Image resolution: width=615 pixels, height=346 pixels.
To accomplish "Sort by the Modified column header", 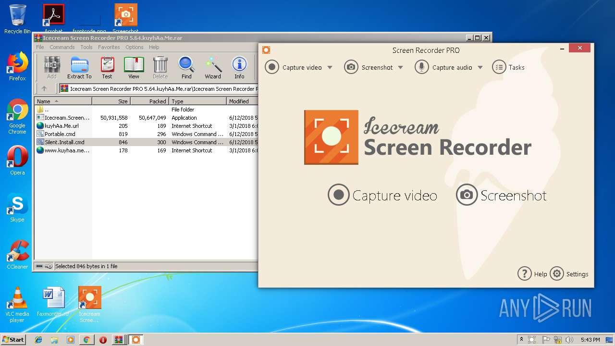I will [243, 101].
